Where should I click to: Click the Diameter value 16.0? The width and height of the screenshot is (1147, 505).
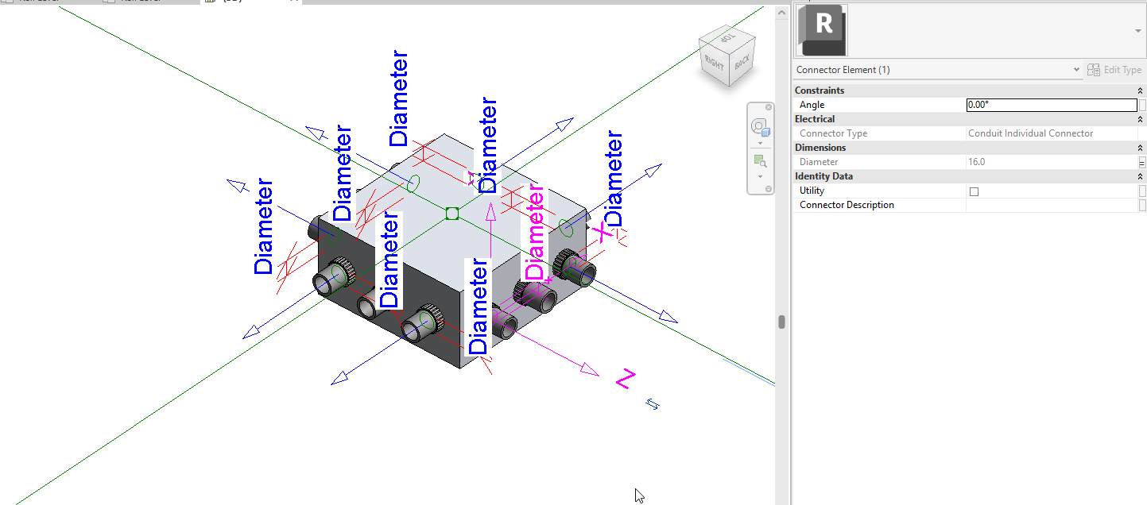click(976, 162)
